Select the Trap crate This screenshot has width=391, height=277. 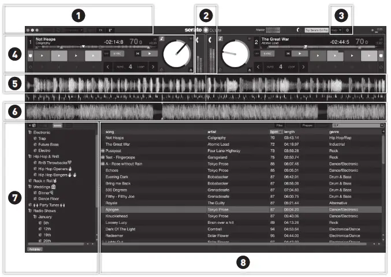(x=42, y=138)
